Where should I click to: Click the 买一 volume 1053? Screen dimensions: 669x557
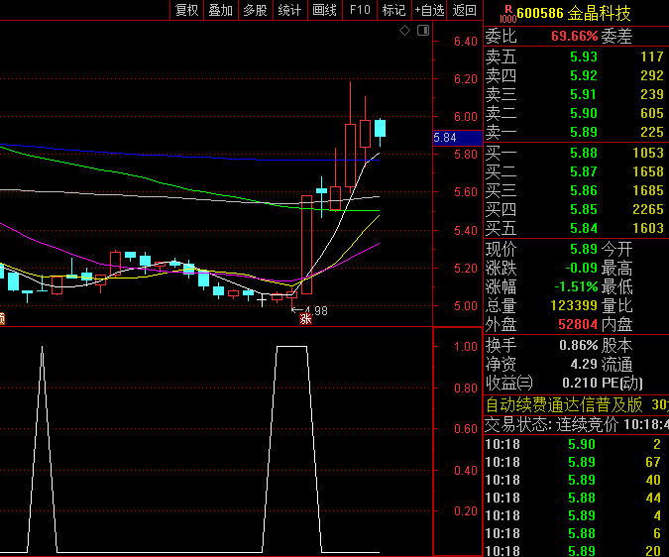click(647, 153)
